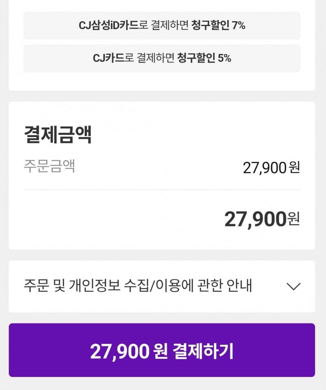Image resolution: width=326 pixels, height=390 pixels.
Task: Expand the chevron beside personal info notice
Action: click(x=294, y=286)
